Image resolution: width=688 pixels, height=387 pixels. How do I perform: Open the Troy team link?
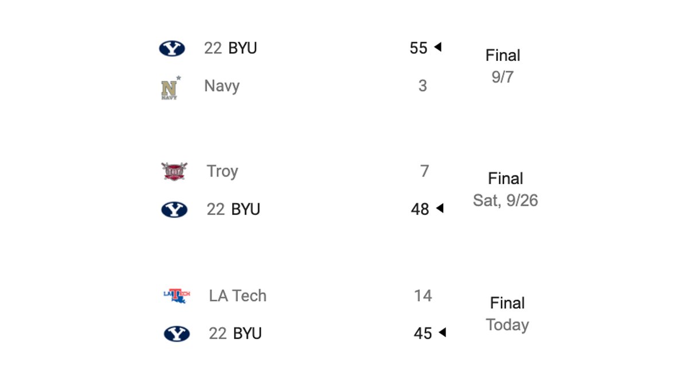pos(222,171)
